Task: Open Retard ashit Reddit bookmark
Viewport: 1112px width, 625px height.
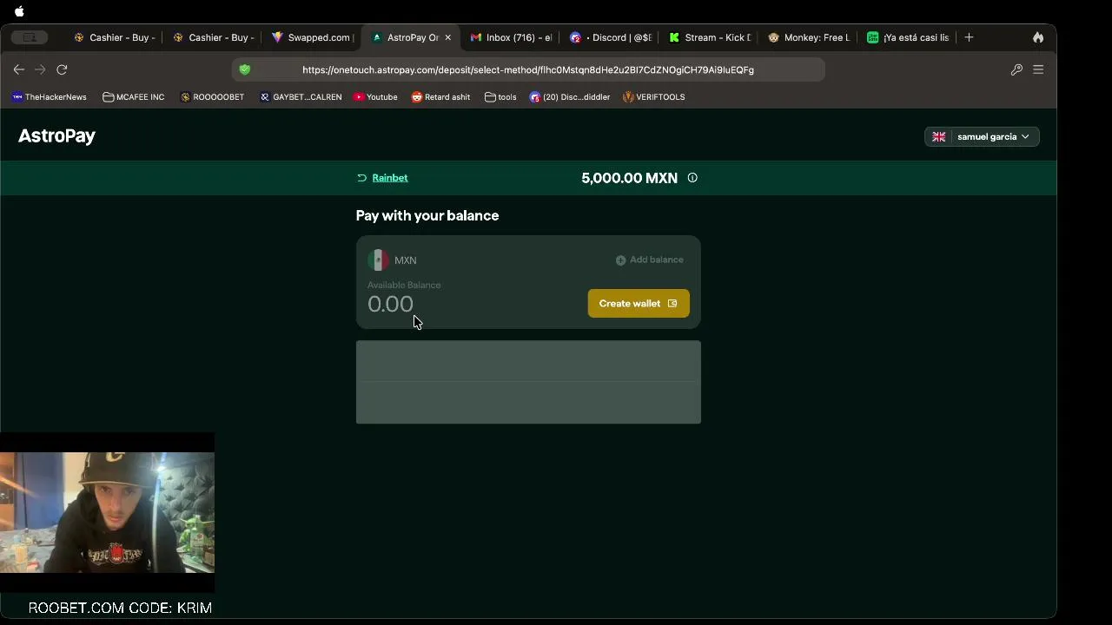Action: coord(440,97)
